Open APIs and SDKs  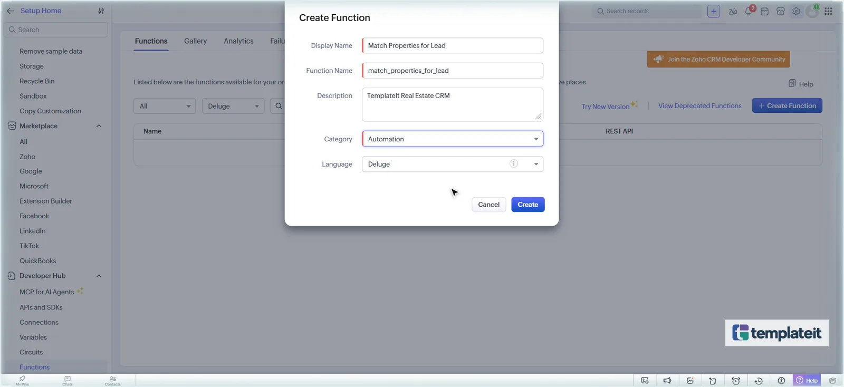click(41, 307)
